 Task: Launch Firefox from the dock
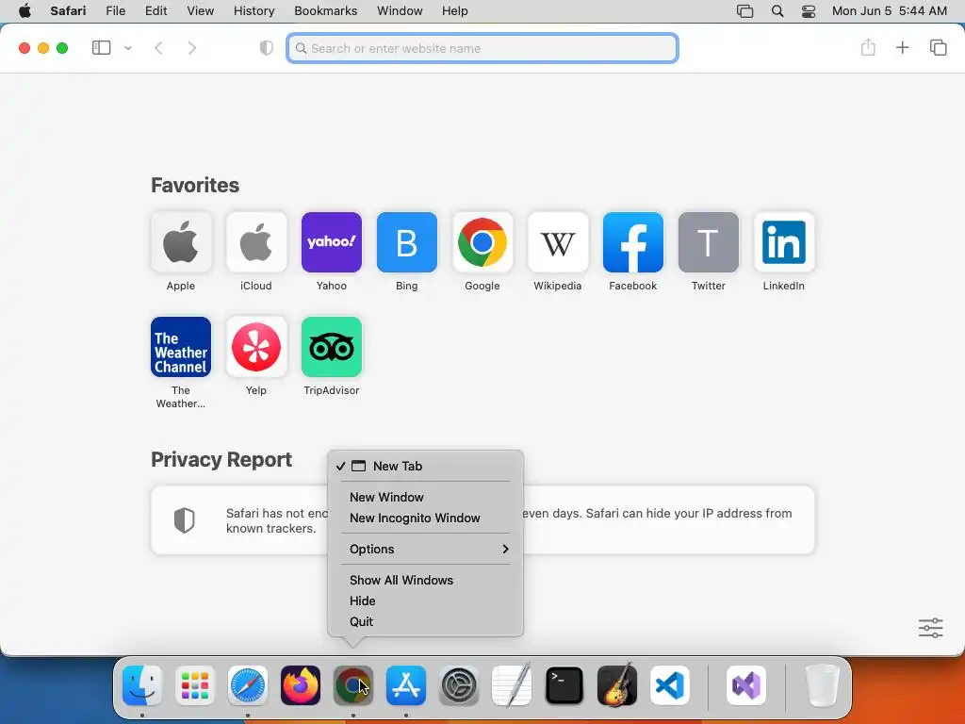(x=301, y=685)
